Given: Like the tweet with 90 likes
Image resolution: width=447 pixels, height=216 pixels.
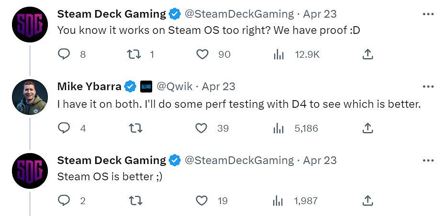Looking at the screenshot, I should pos(203,55).
